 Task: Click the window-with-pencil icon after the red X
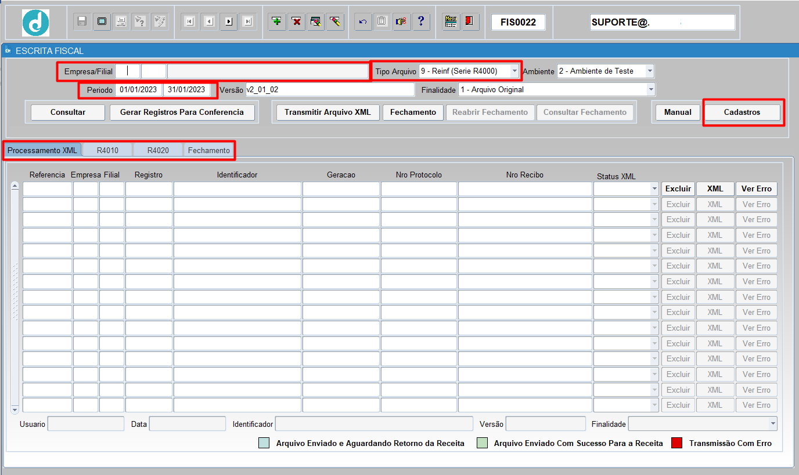pyautogui.click(x=315, y=21)
